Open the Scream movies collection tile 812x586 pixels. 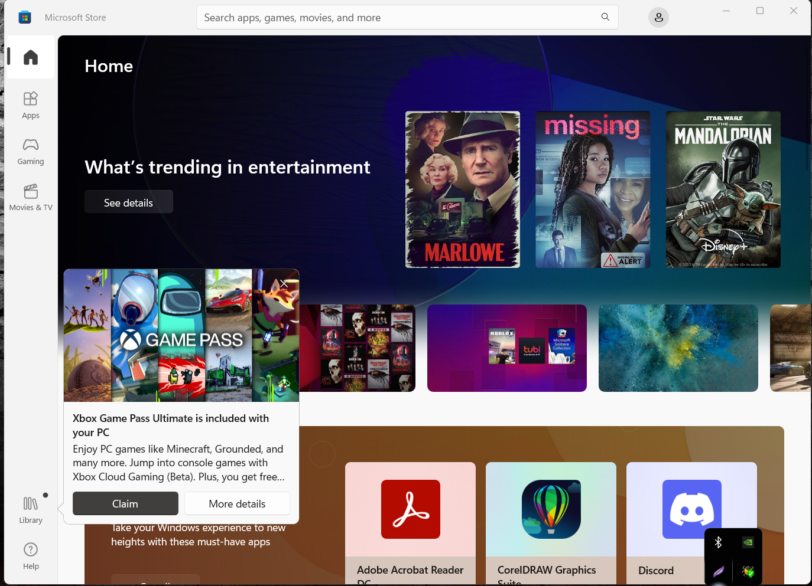point(358,348)
